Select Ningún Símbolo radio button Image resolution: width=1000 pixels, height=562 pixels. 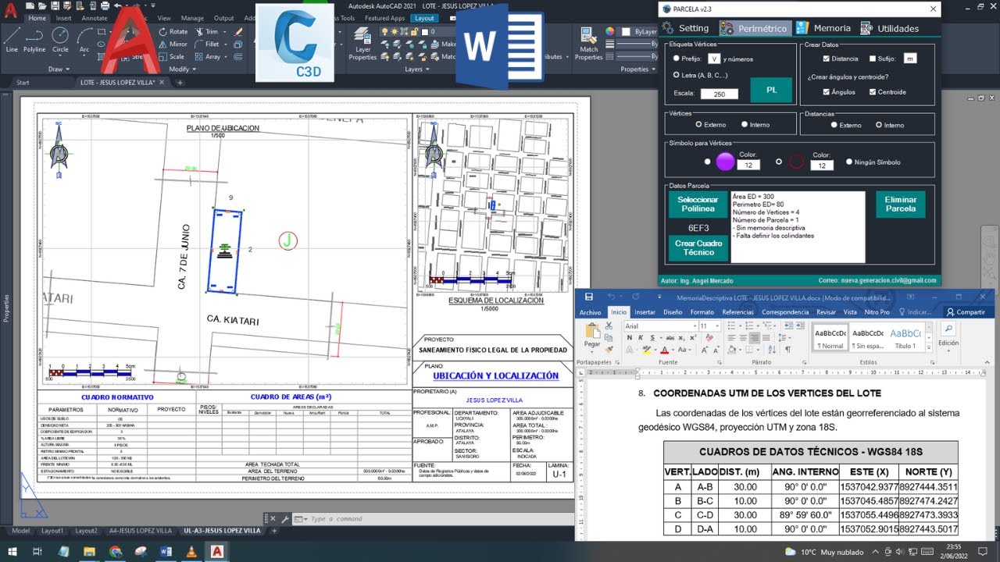click(849, 162)
